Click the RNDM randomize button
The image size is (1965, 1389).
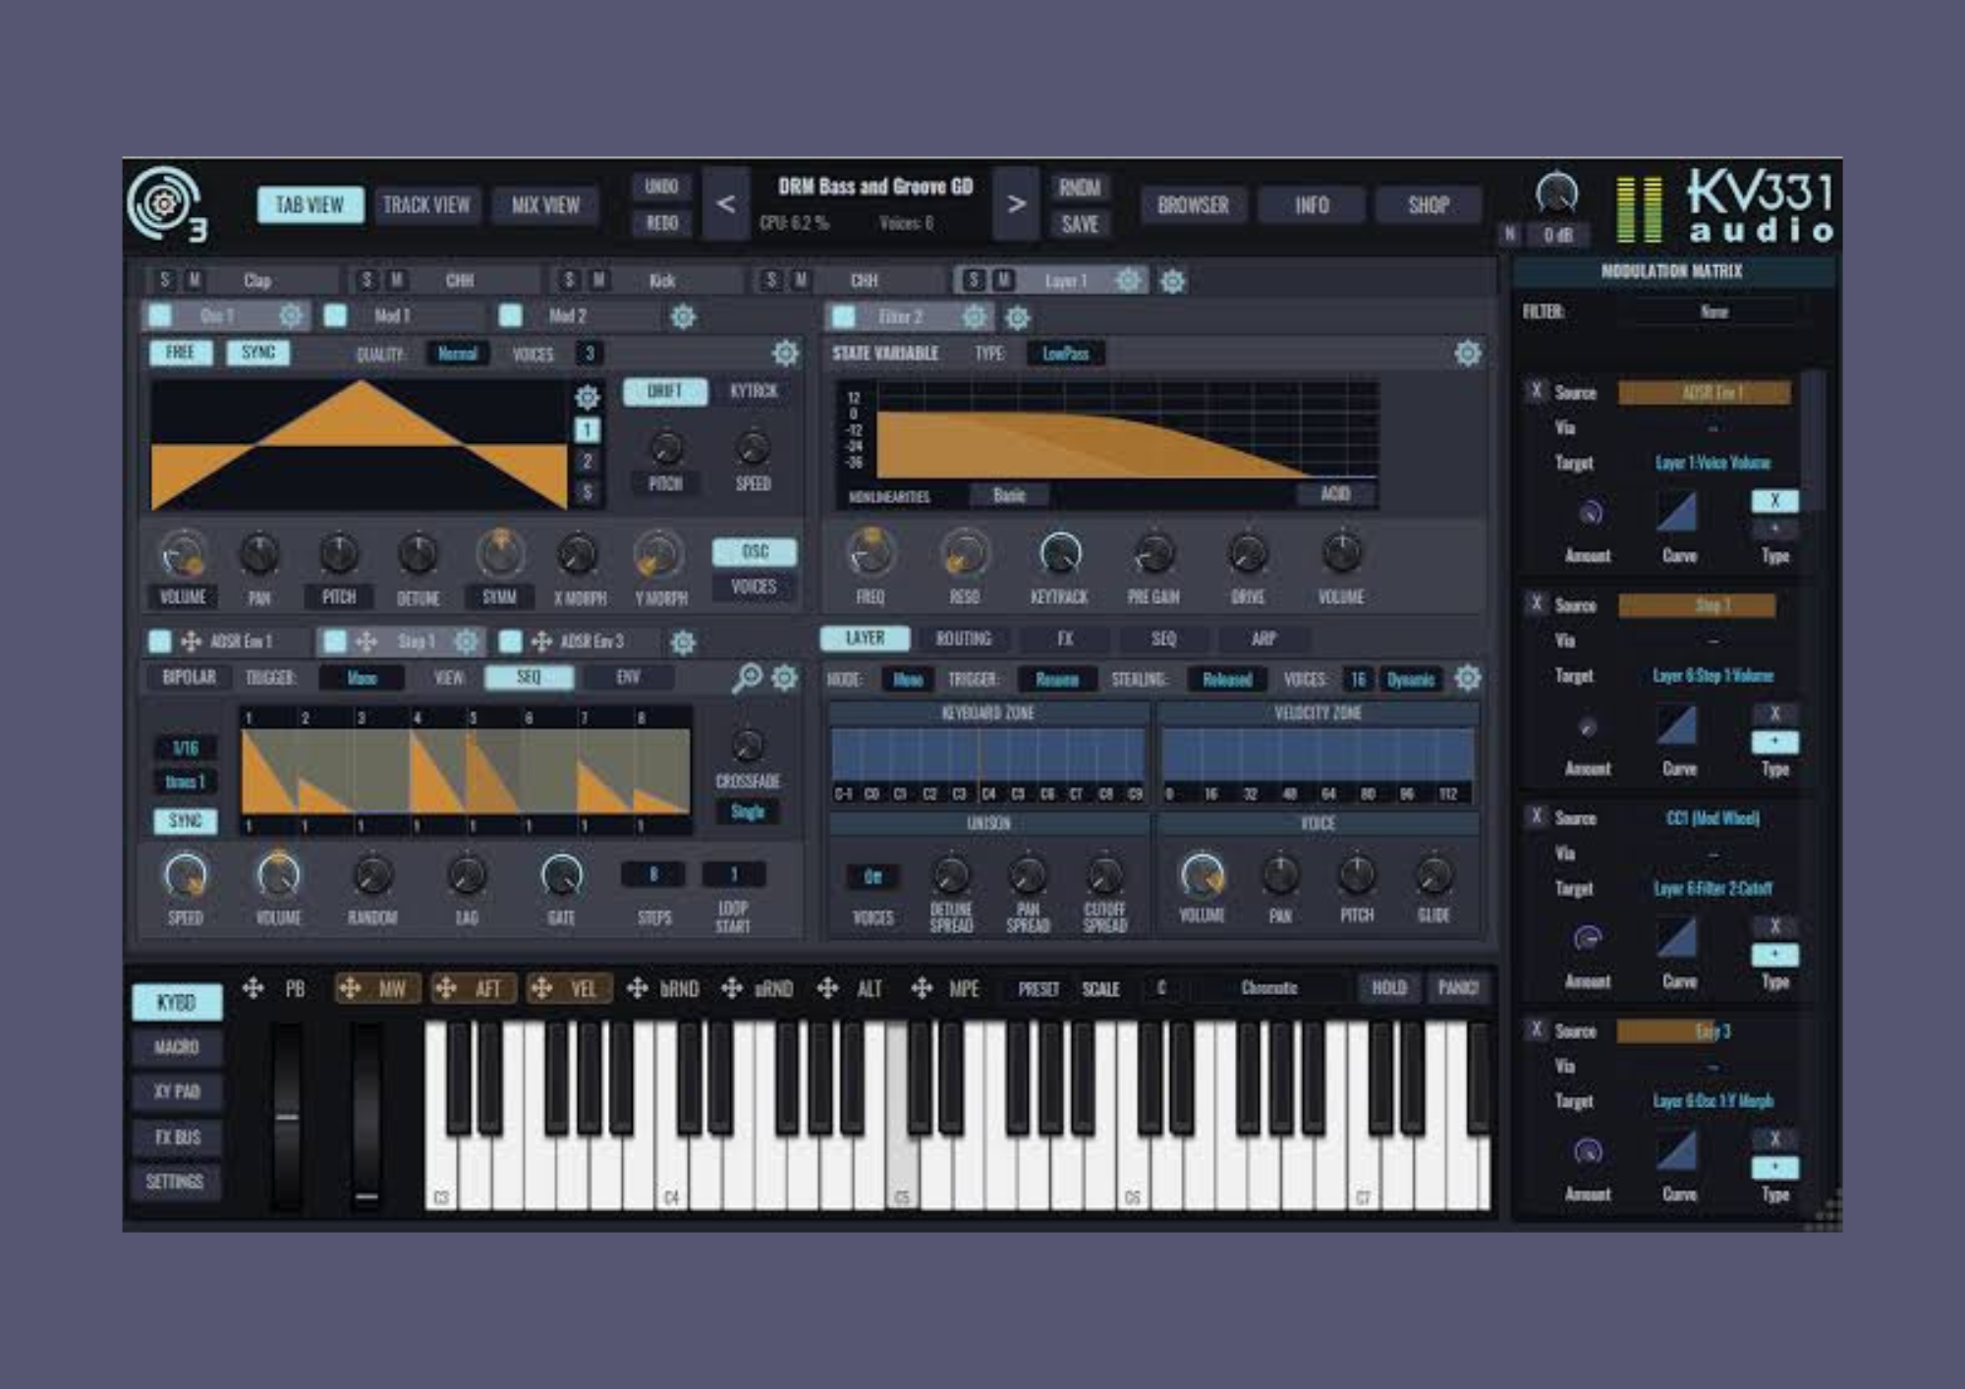1079,188
